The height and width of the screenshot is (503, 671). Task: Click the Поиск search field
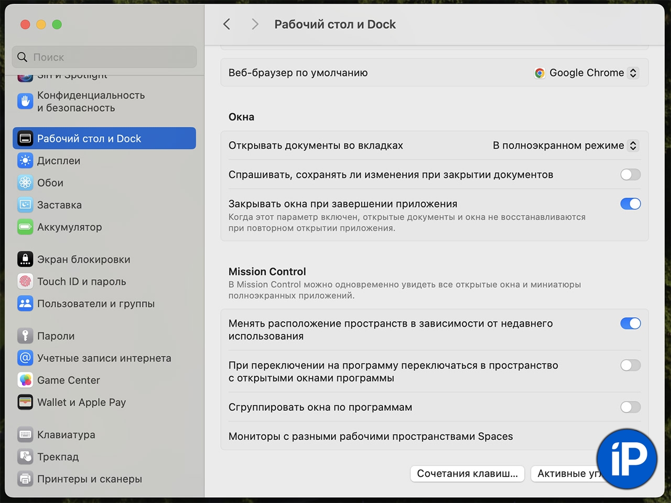104,57
